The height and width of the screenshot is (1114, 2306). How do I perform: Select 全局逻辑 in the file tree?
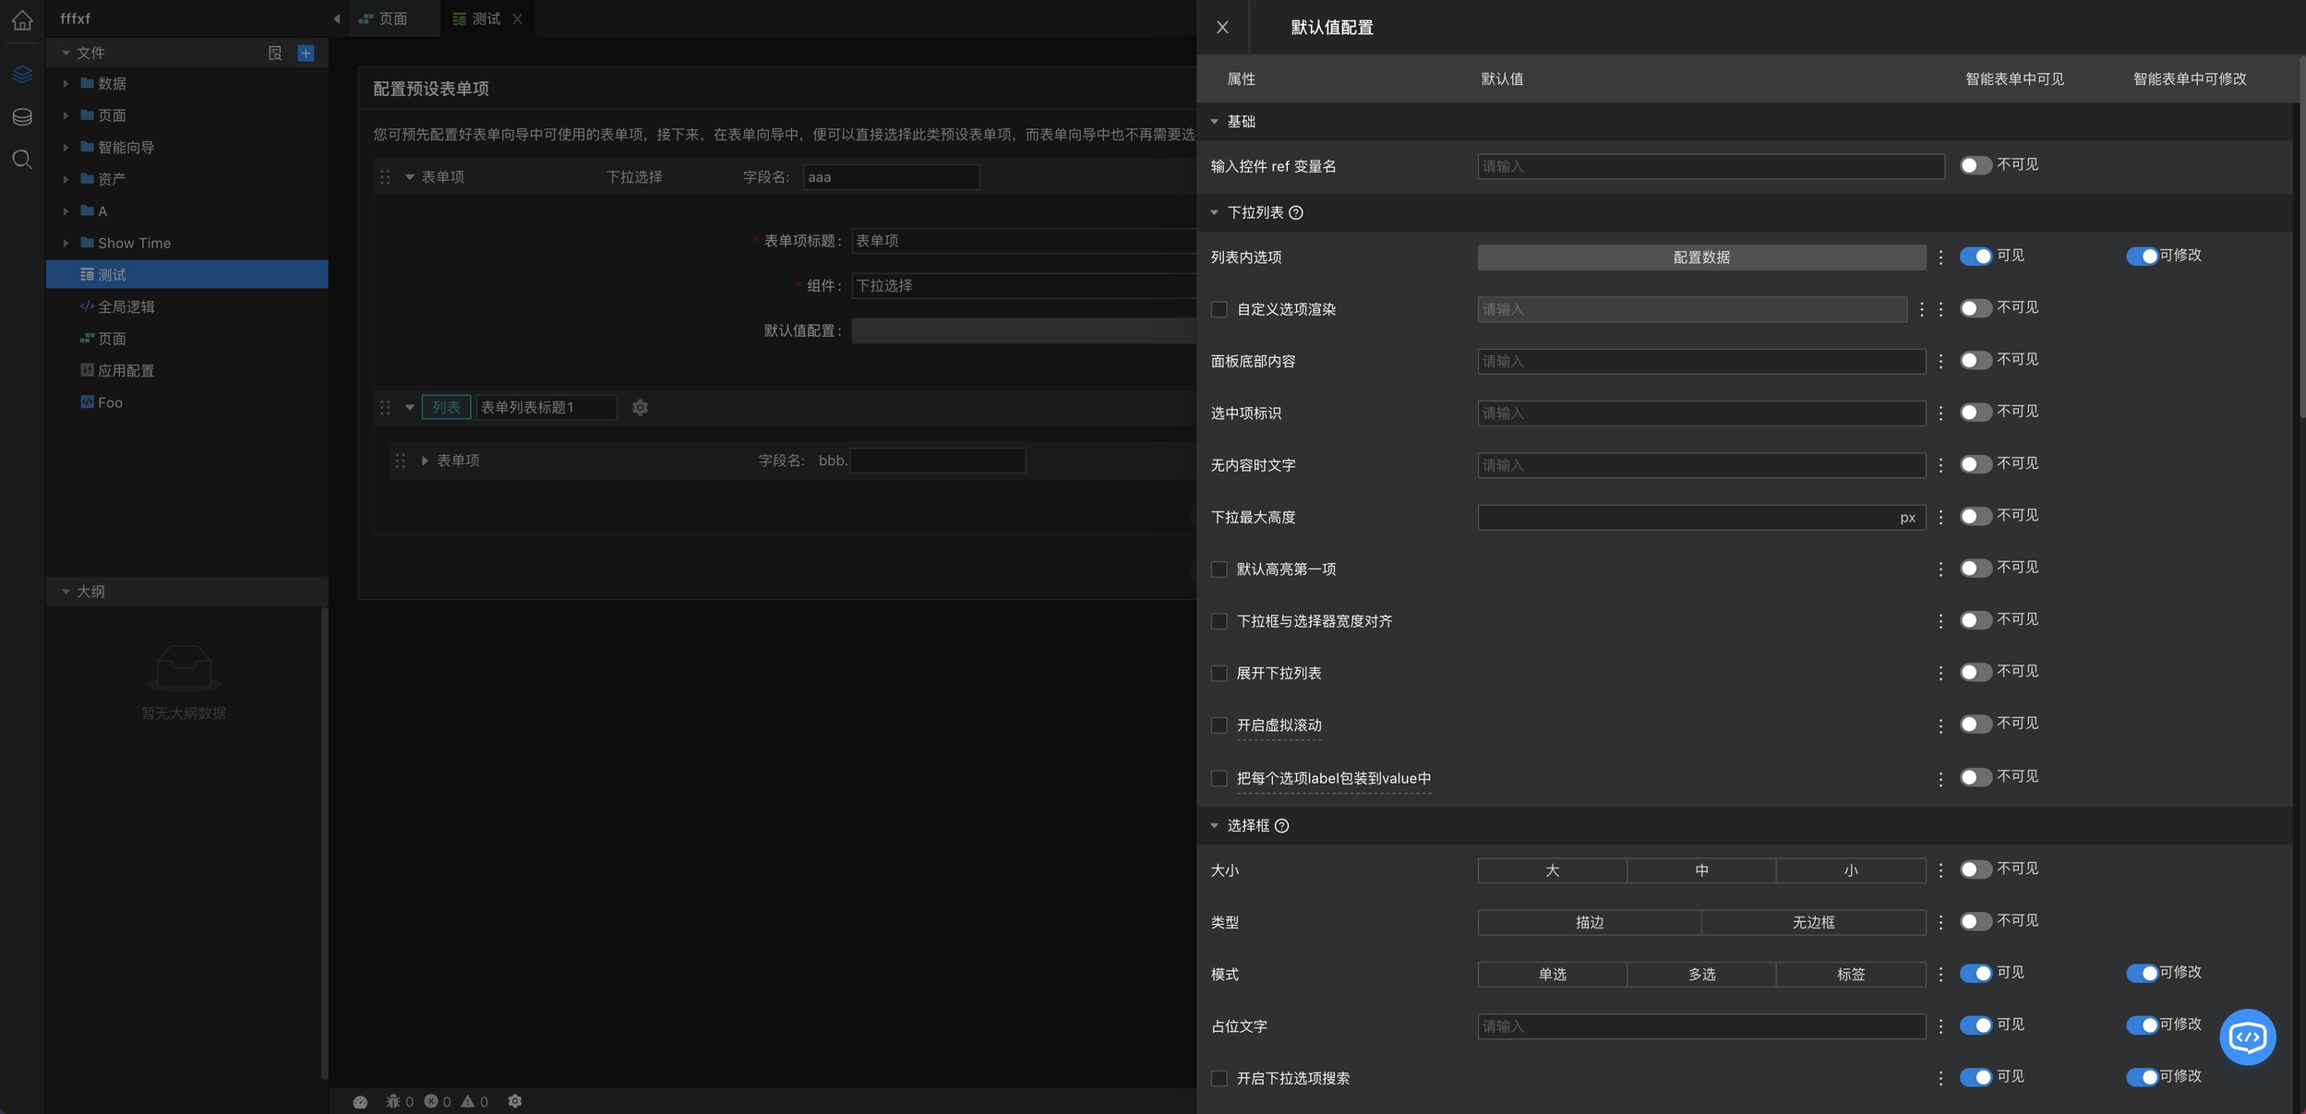pyautogui.click(x=126, y=306)
